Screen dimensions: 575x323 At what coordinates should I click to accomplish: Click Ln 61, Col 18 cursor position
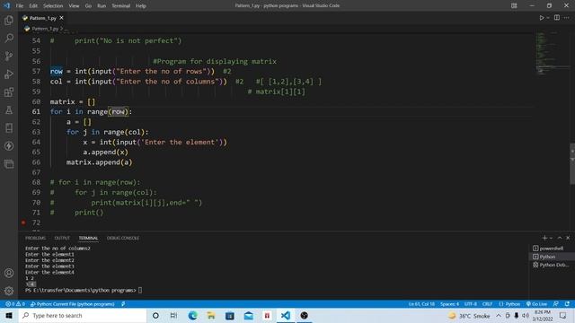(421, 304)
